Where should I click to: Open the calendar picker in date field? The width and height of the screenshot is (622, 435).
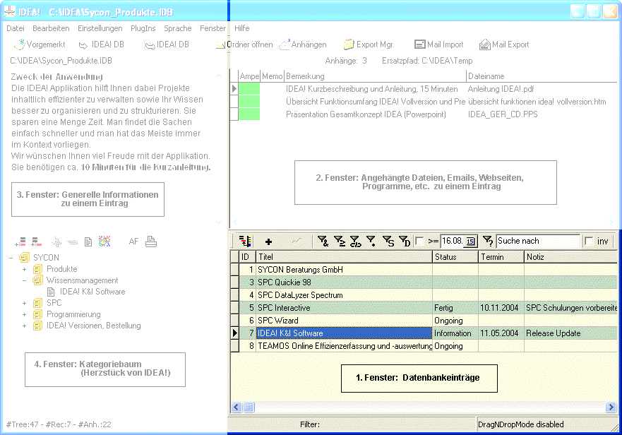click(470, 242)
